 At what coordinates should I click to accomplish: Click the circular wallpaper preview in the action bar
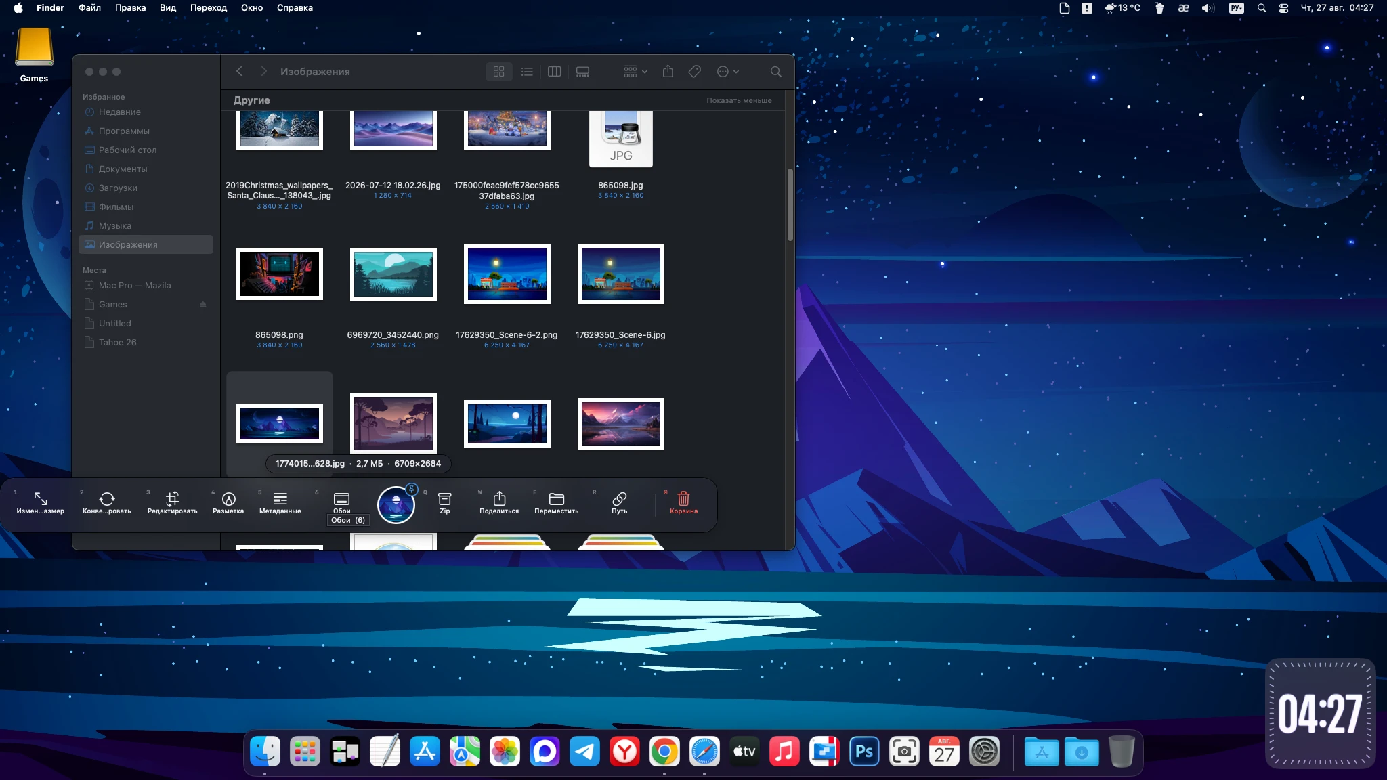tap(396, 505)
